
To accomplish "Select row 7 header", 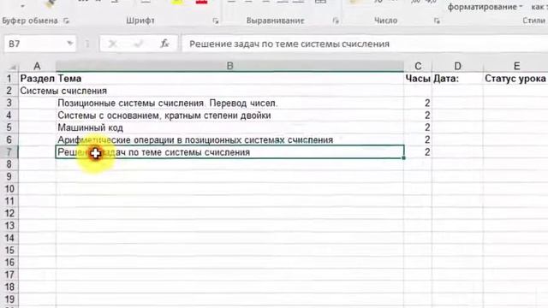I will point(9,152).
